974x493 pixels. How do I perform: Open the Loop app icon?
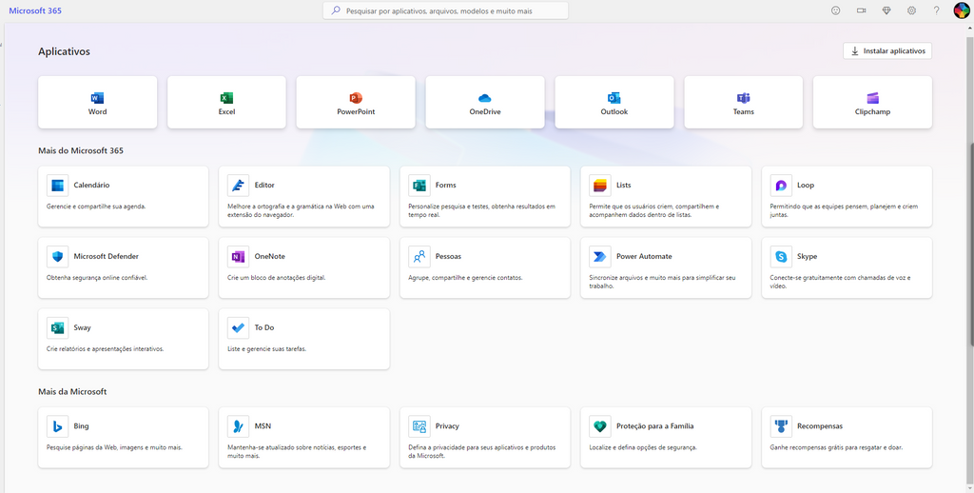click(781, 186)
